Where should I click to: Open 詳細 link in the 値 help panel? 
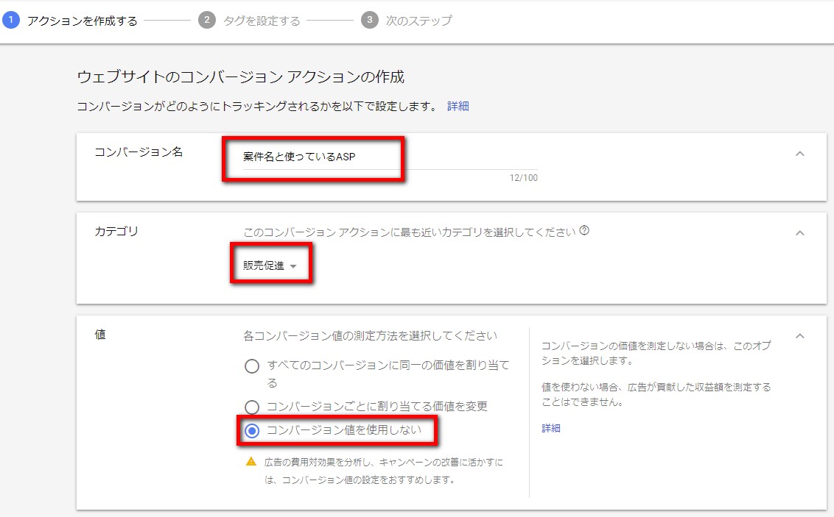pyautogui.click(x=551, y=428)
